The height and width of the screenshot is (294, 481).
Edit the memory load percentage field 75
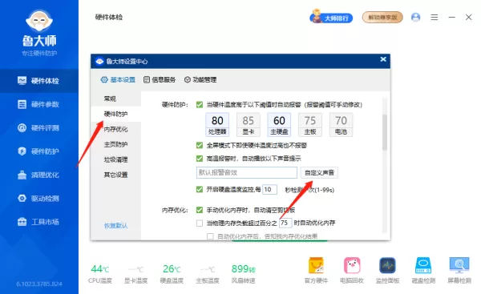pos(285,223)
